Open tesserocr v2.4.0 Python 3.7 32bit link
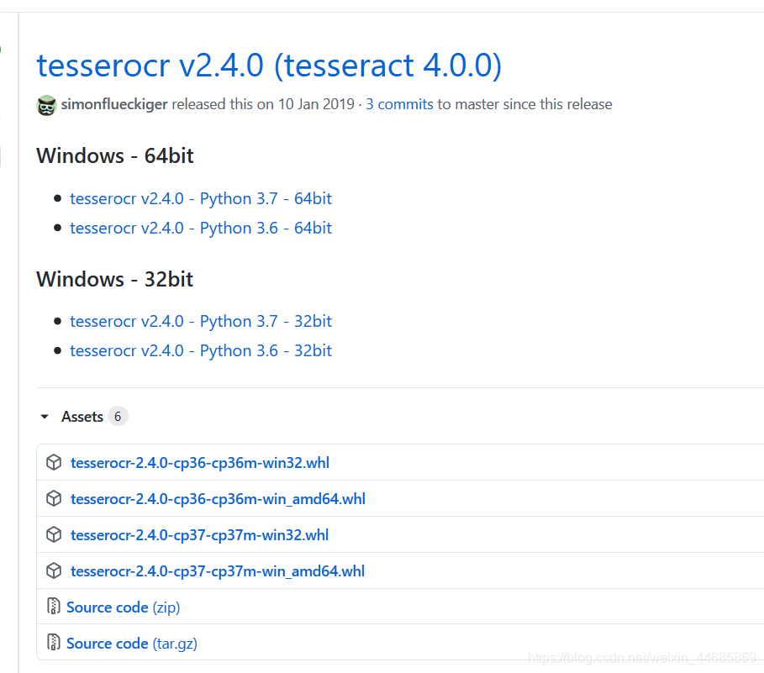The width and height of the screenshot is (764, 673). point(201,322)
